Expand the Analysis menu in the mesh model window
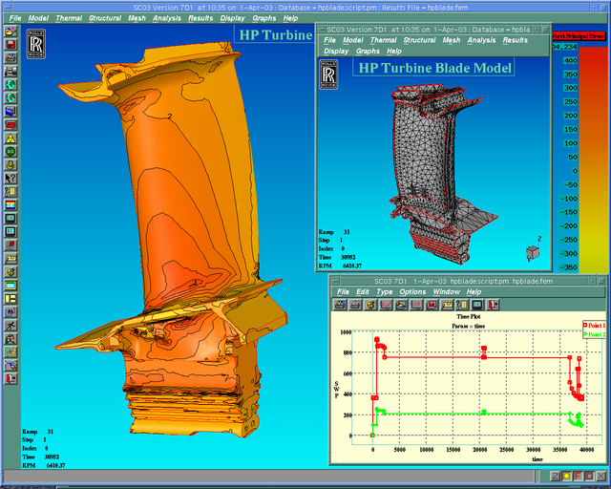The width and height of the screenshot is (611, 489). [481, 40]
